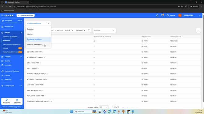
Task: Select Pedidos from the report menu
Action: 38,29
